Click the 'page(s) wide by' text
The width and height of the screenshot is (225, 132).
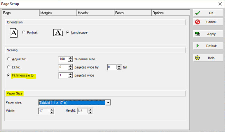87,67
